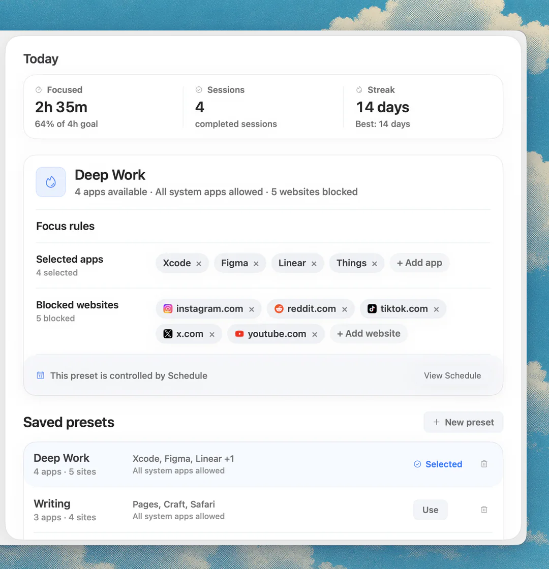Remove Xcode from selected apps
549x569 pixels.
pyautogui.click(x=199, y=264)
